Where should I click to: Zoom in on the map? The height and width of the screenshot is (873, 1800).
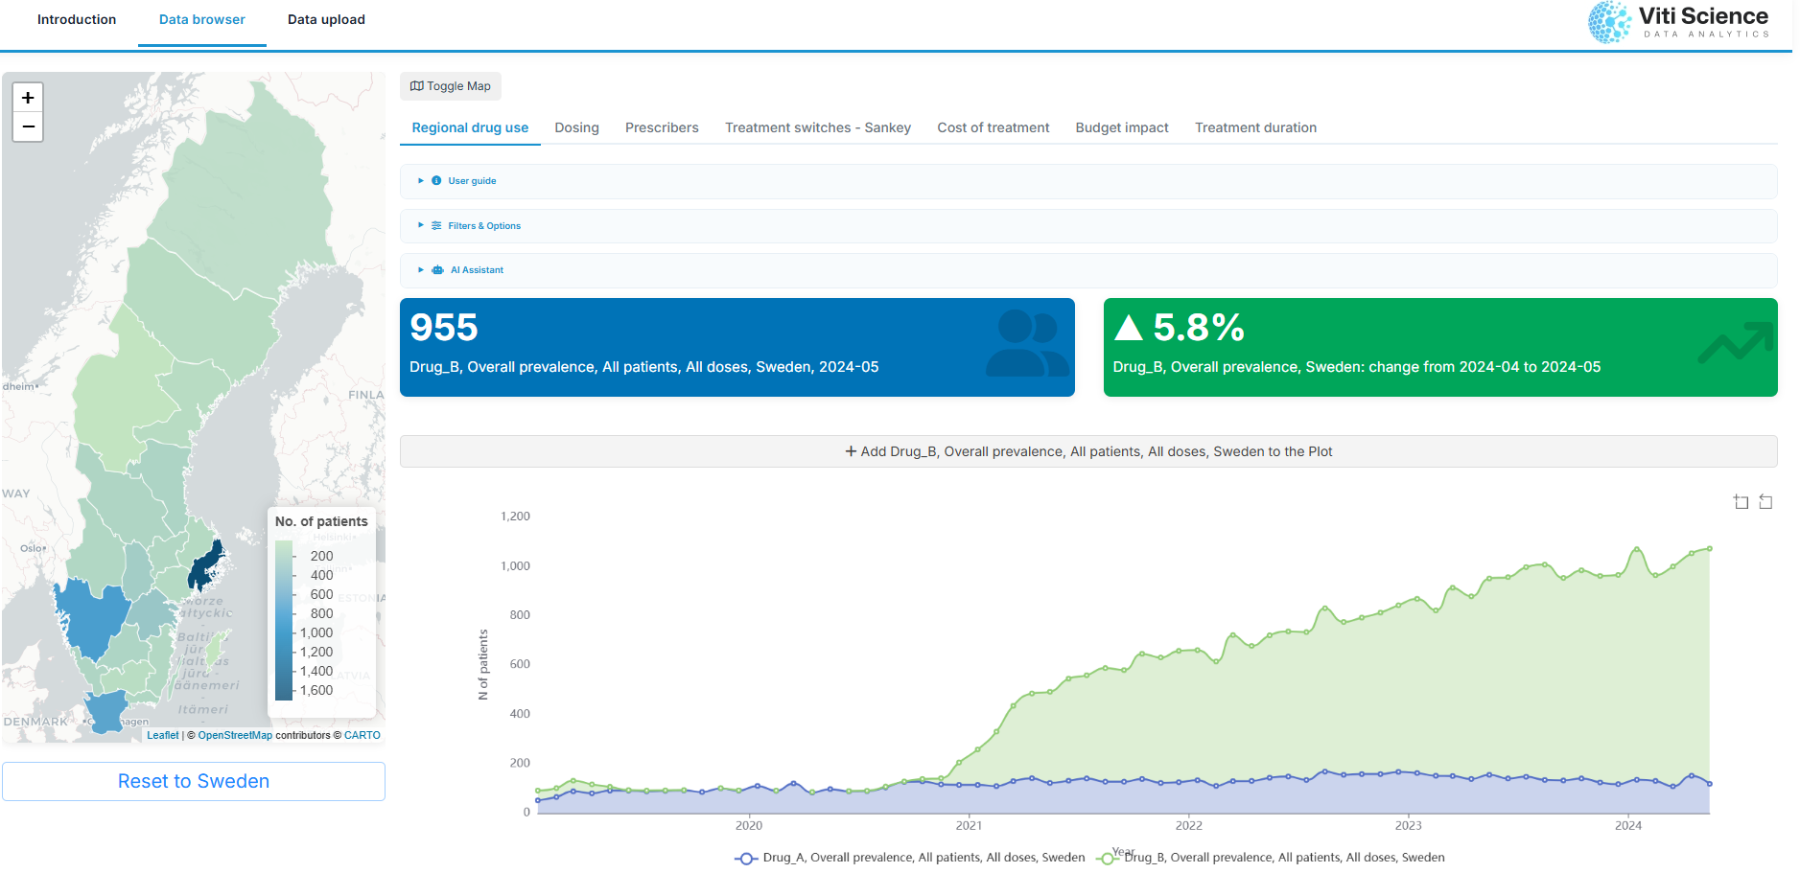click(28, 98)
